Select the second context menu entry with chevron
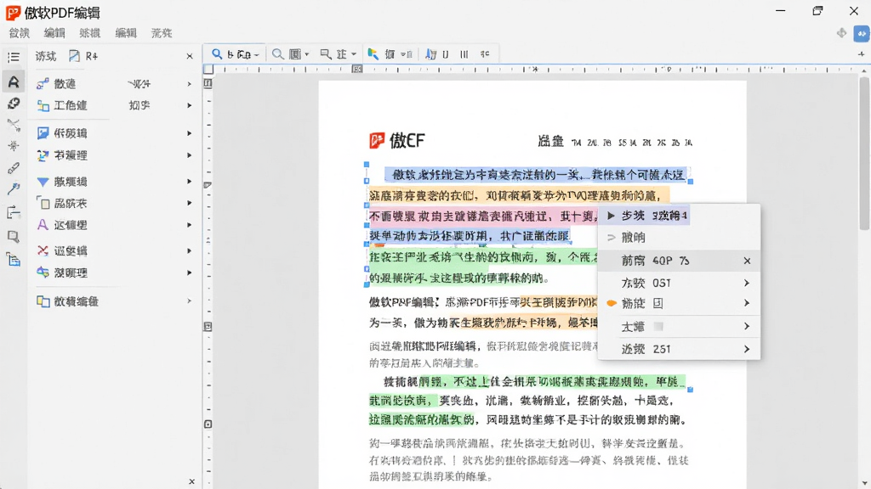This screenshot has width=871, height=489. (679, 238)
